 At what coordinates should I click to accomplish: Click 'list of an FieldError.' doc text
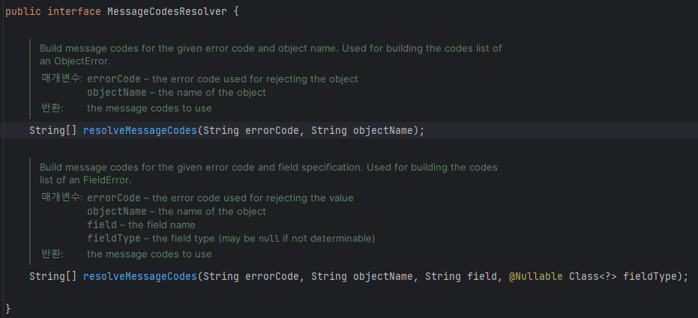[85, 180]
